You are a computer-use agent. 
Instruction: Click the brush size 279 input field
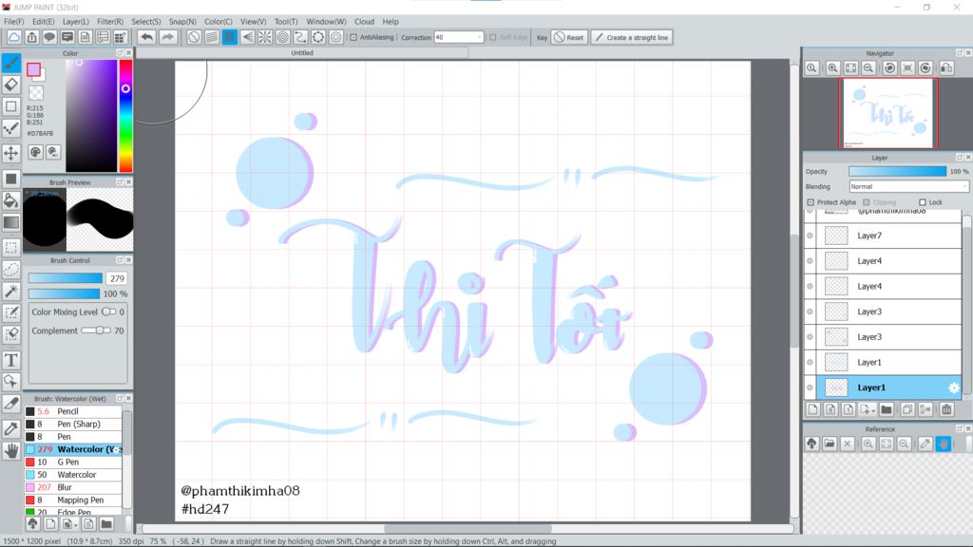[x=116, y=278]
